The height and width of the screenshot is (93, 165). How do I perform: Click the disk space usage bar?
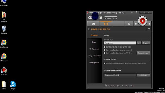tap(111, 16)
